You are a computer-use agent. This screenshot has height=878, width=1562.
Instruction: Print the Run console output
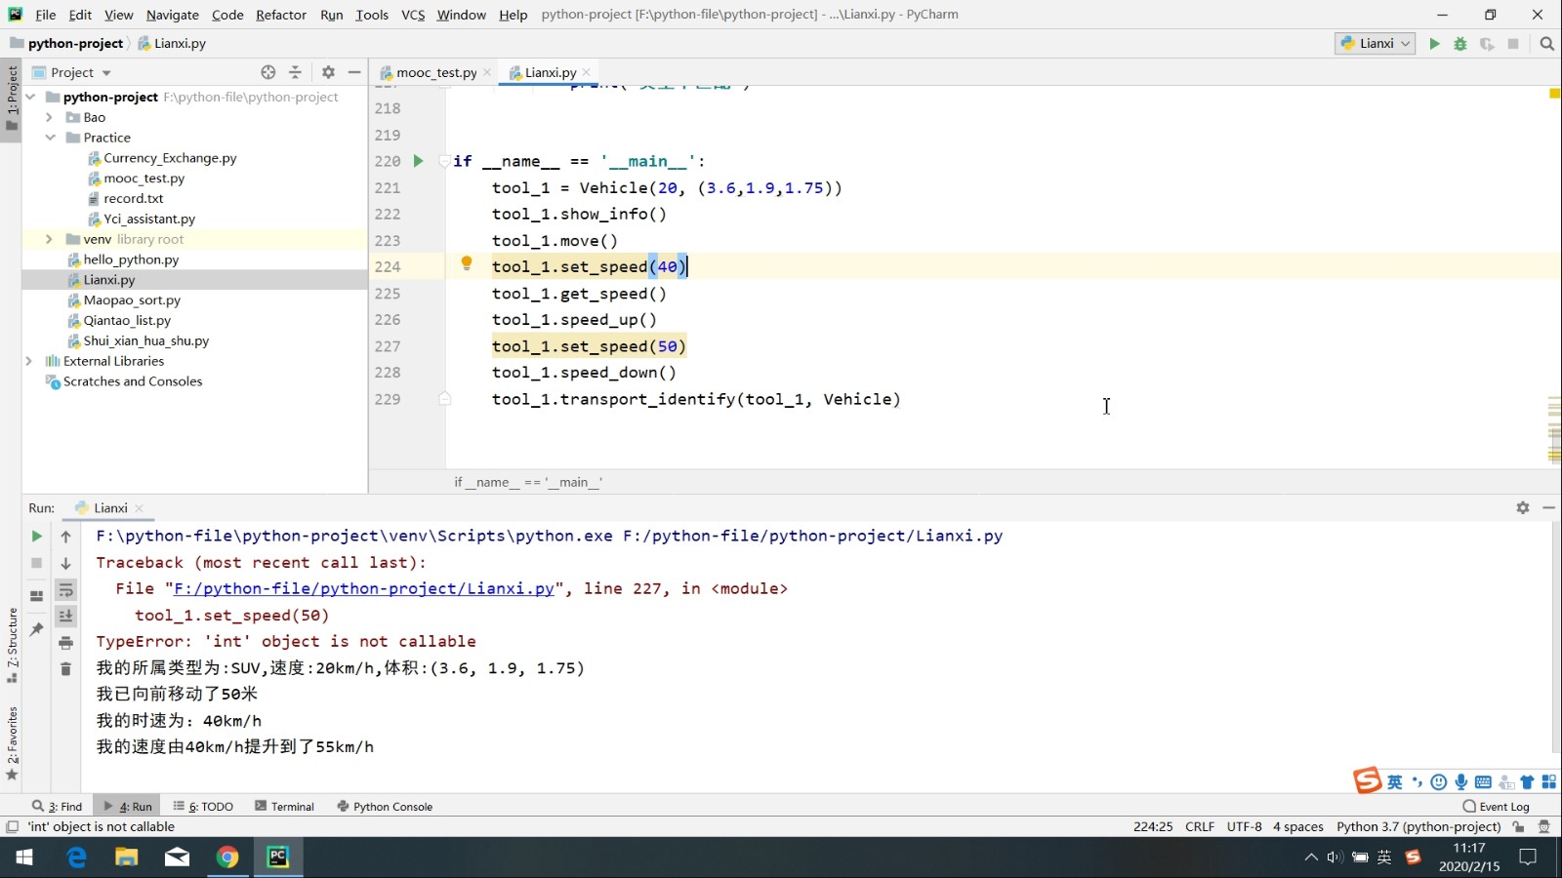pos(65,643)
